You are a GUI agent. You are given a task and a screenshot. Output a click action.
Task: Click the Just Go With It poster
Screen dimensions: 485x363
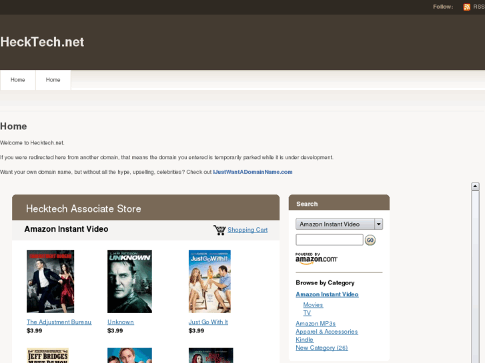(x=209, y=282)
